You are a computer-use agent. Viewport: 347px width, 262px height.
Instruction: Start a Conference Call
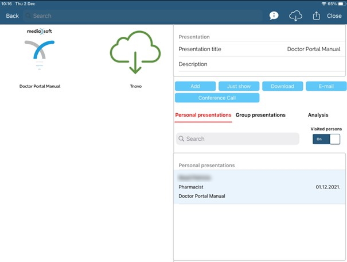pos(217,98)
